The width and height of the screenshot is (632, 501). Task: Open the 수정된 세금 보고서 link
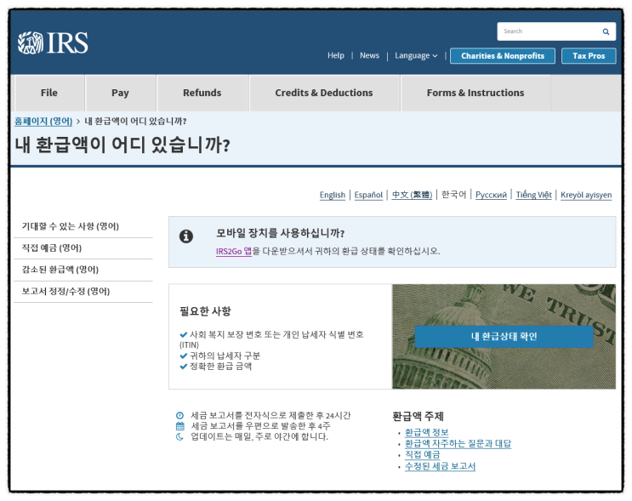[x=440, y=467]
